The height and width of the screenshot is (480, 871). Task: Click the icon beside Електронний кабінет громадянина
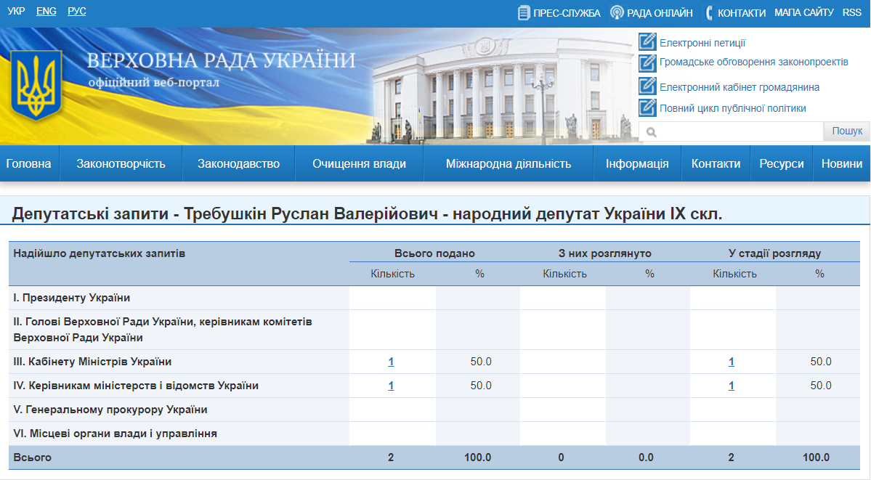(647, 86)
